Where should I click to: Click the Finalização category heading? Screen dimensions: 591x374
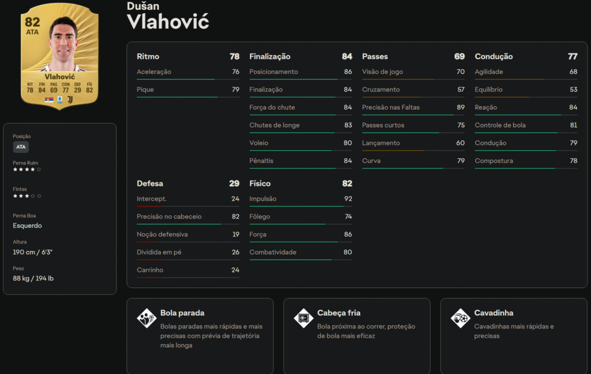[270, 57]
